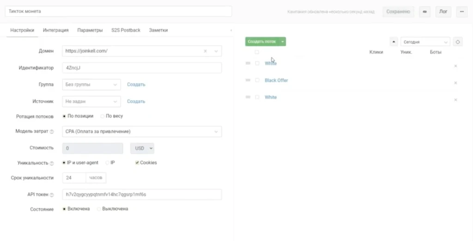Click the help icon next to Модель затрат
The height and width of the screenshot is (241, 473).
tap(52, 132)
